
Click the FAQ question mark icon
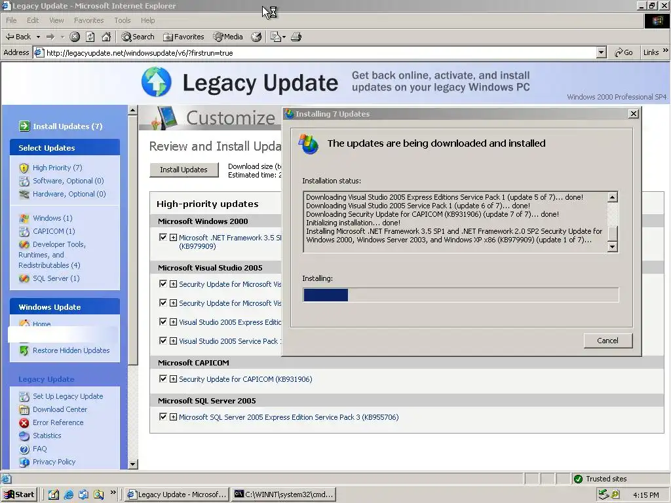pos(24,449)
